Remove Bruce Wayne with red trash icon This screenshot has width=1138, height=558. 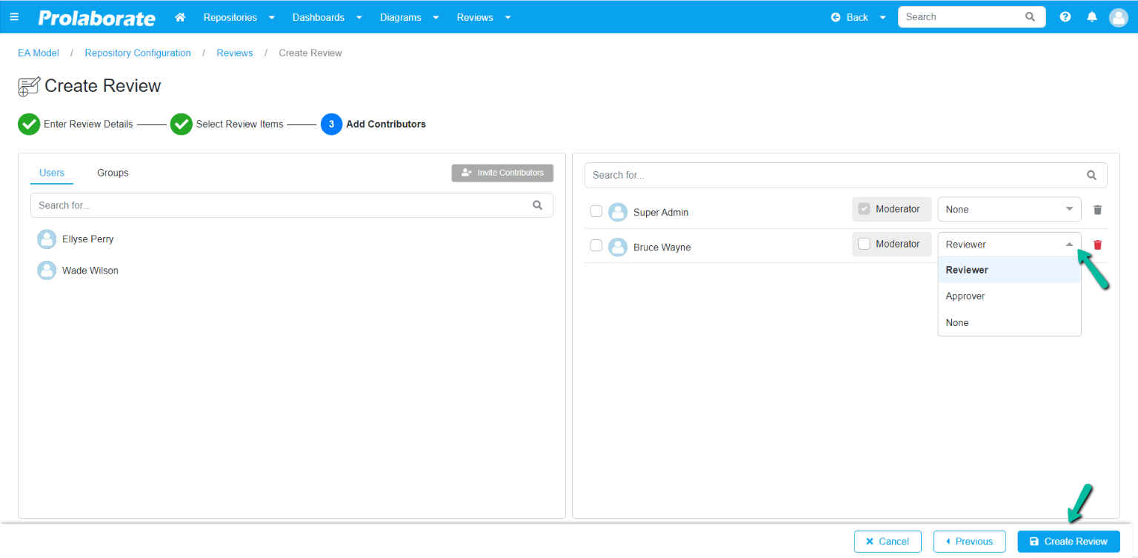1097,245
